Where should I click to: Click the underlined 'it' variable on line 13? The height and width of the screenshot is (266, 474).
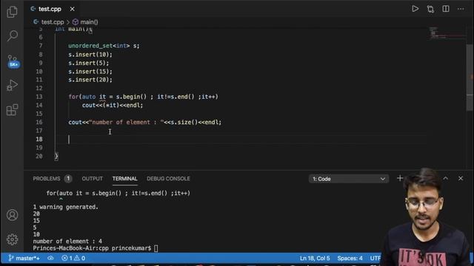click(x=102, y=97)
